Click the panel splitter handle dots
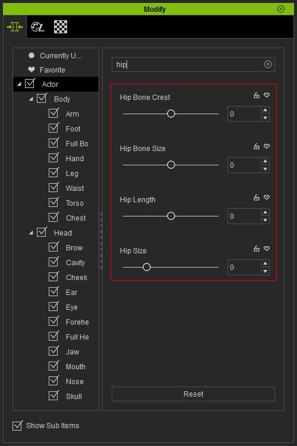Viewport: 297px width, 446px height. click(x=101, y=240)
